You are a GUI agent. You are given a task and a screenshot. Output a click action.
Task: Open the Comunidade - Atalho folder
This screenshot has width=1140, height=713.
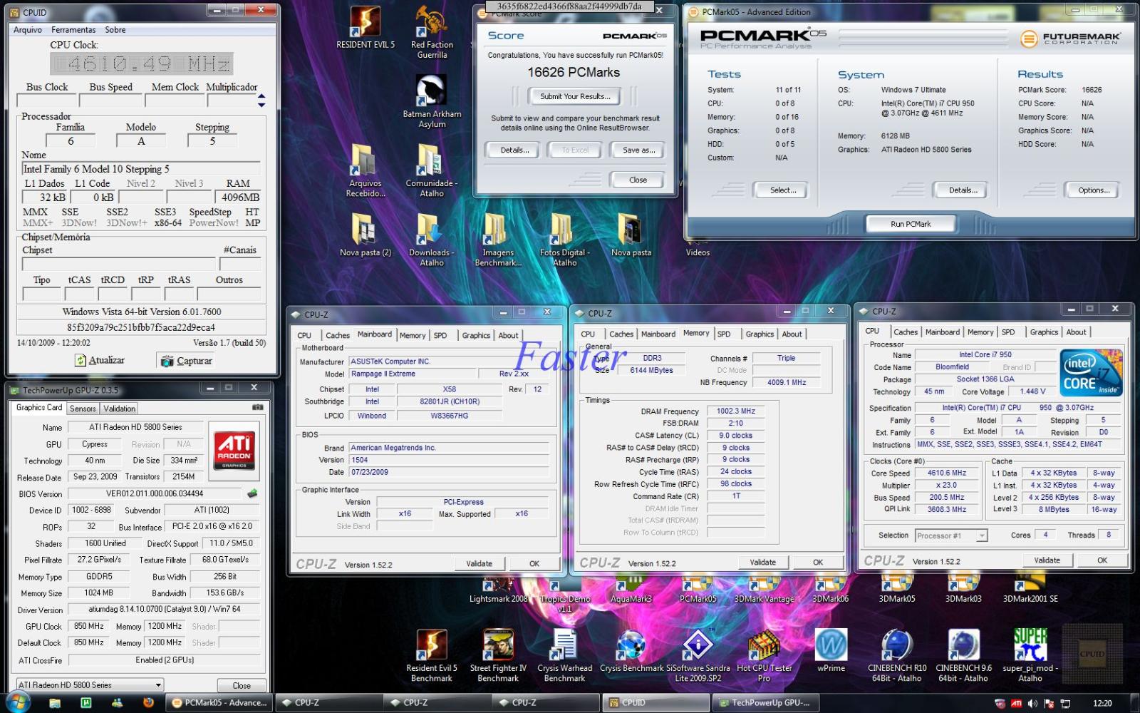(432, 170)
